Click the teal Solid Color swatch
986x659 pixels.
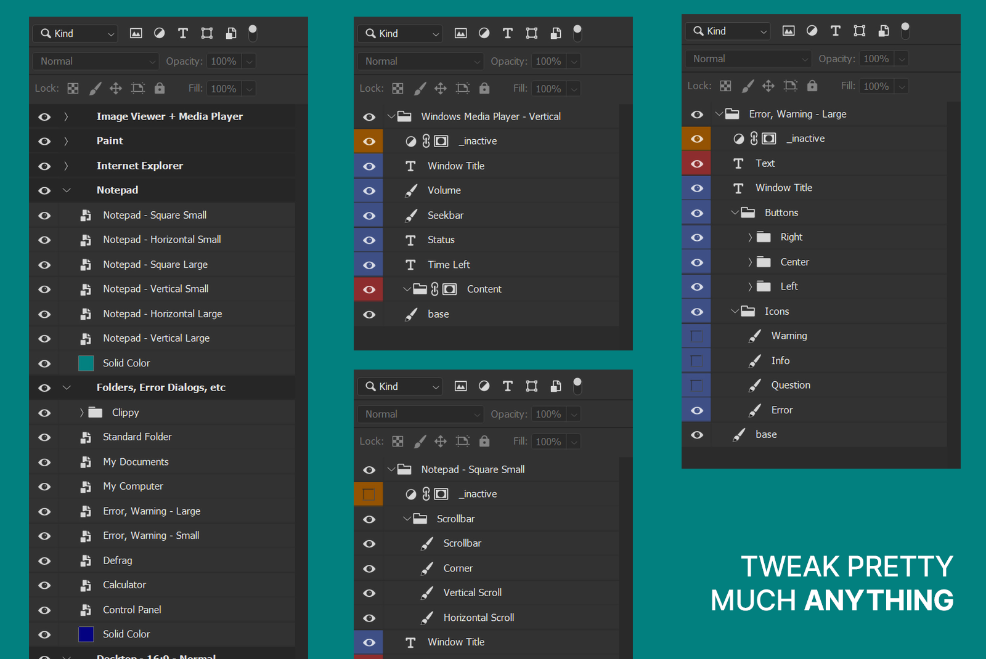(x=86, y=363)
